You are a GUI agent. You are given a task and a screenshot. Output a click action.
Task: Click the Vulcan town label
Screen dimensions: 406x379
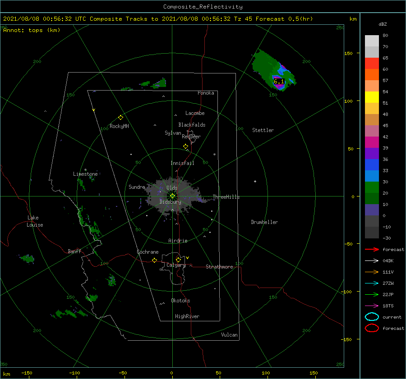tap(230, 335)
